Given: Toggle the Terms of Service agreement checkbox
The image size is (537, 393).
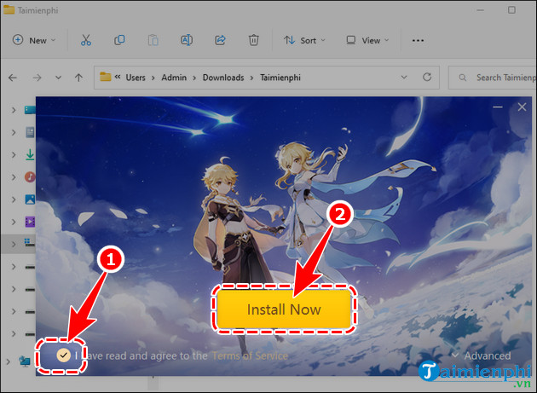Looking at the screenshot, I should (63, 355).
